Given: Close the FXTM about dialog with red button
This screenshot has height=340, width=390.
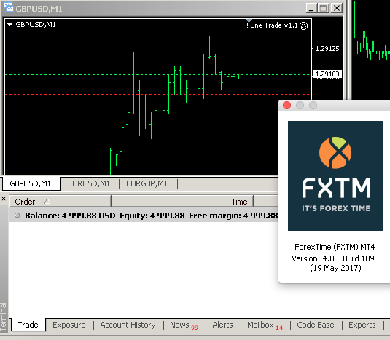Looking at the screenshot, I should (286, 106).
